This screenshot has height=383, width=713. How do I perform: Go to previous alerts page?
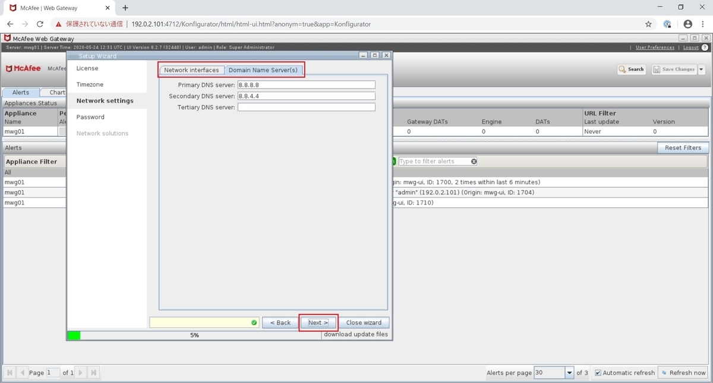(x=23, y=373)
